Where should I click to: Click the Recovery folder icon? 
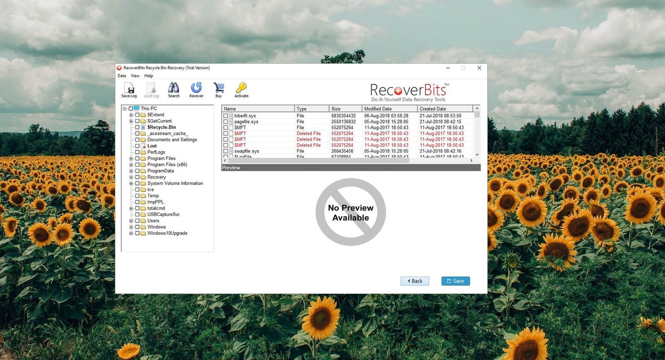point(143,177)
